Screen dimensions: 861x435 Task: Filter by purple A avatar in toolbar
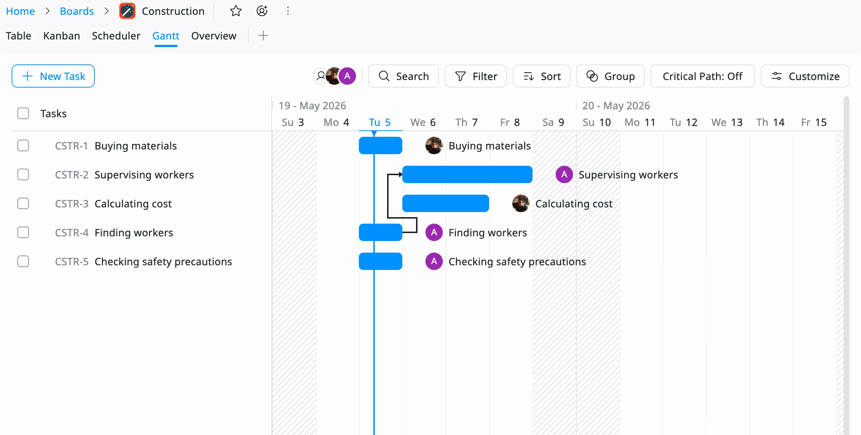347,76
